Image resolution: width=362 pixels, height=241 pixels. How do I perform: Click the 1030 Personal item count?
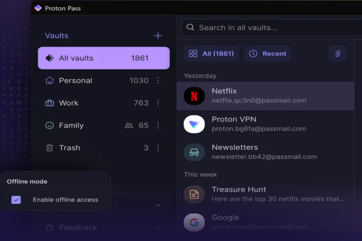tap(139, 81)
